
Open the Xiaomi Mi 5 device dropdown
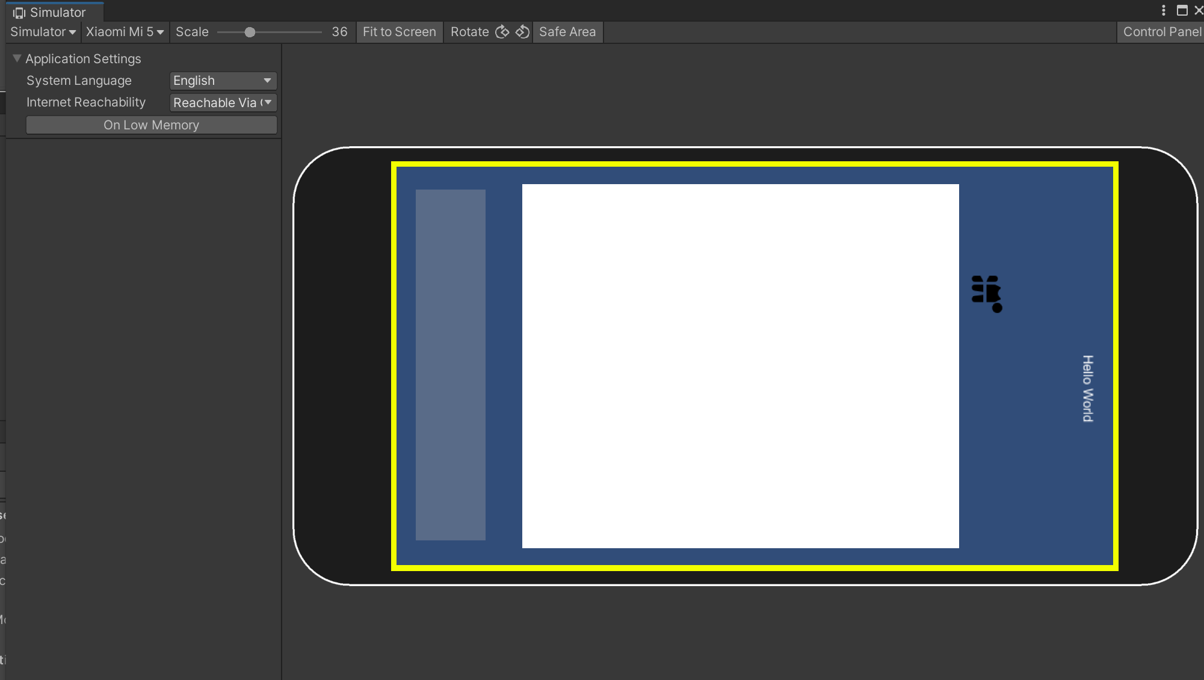point(125,32)
